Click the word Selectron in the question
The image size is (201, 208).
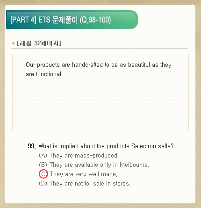(144, 146)
